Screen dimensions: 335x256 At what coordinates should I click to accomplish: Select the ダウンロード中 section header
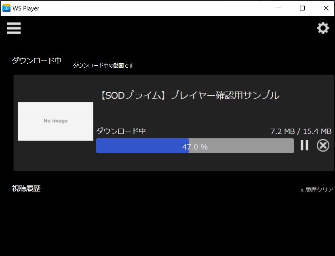[36, 60]
